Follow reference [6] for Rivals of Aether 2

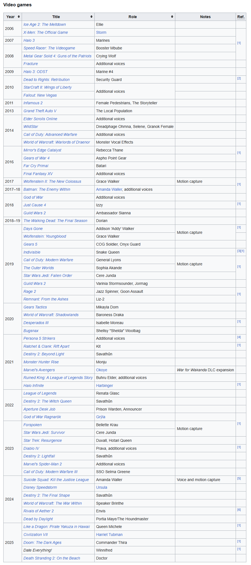click(x=239, y=510)
